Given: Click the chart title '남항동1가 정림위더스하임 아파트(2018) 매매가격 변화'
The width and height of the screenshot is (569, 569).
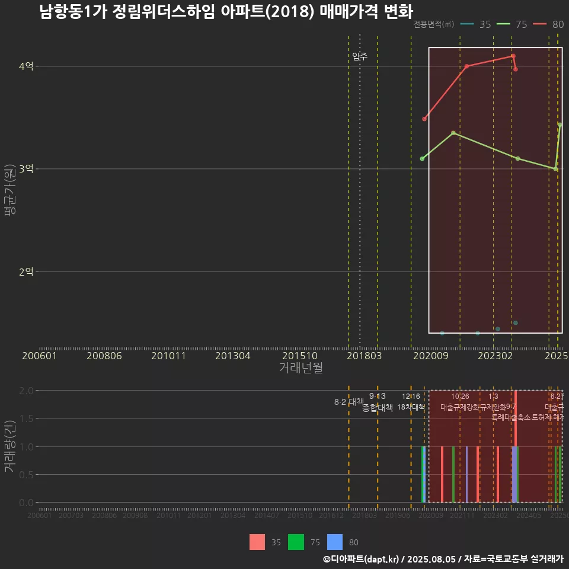Looking at the screenshot, I should pos(226,12).
